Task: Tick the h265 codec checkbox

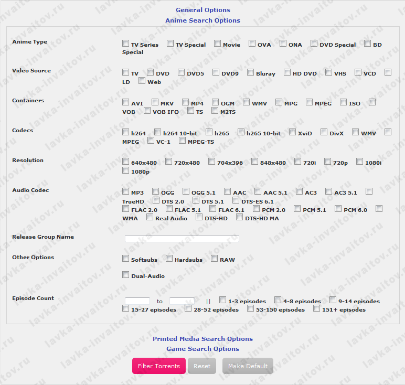Action: click(x=209, y=132)
